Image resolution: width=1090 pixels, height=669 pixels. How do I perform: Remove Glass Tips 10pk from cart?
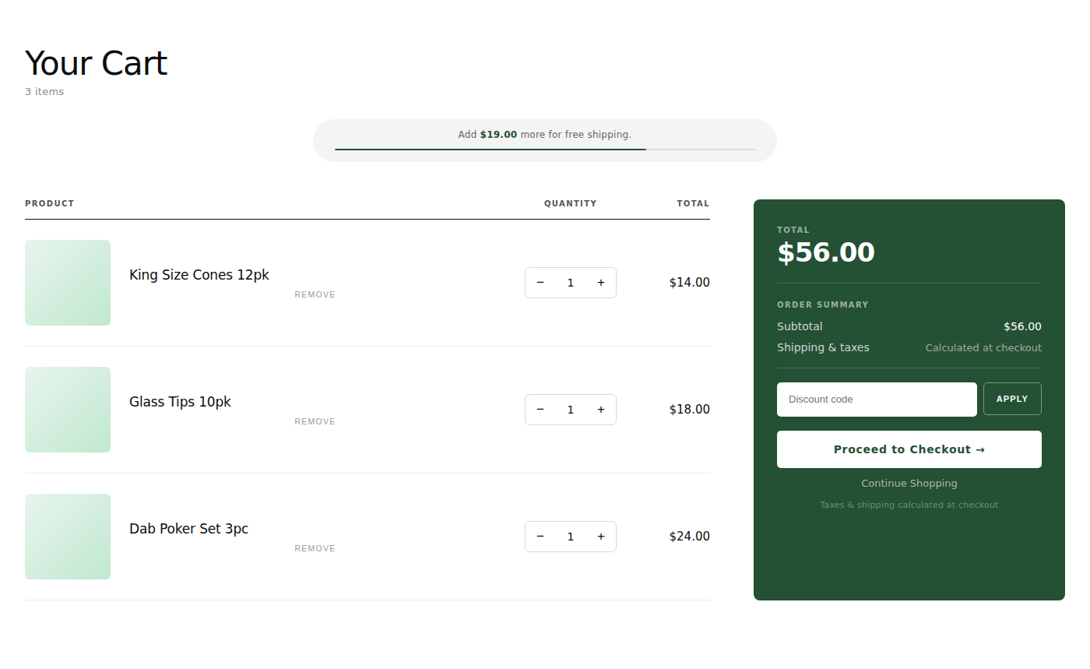point(315,421)
